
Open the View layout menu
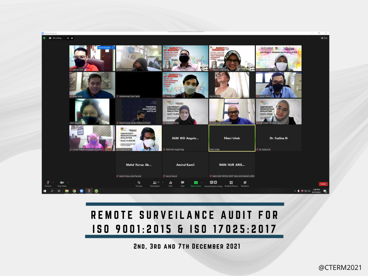pos(324,38)
